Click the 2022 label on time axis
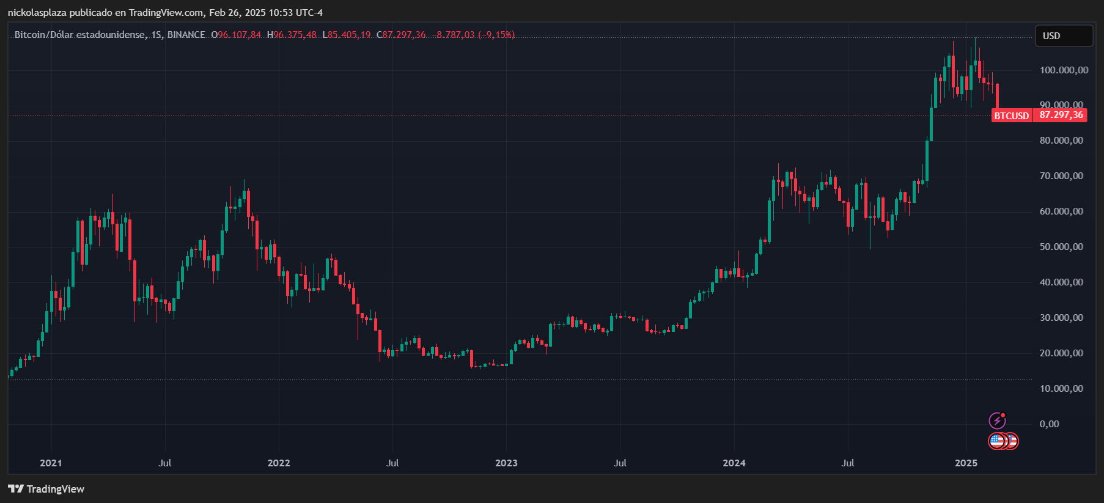 tap(279, 463)
